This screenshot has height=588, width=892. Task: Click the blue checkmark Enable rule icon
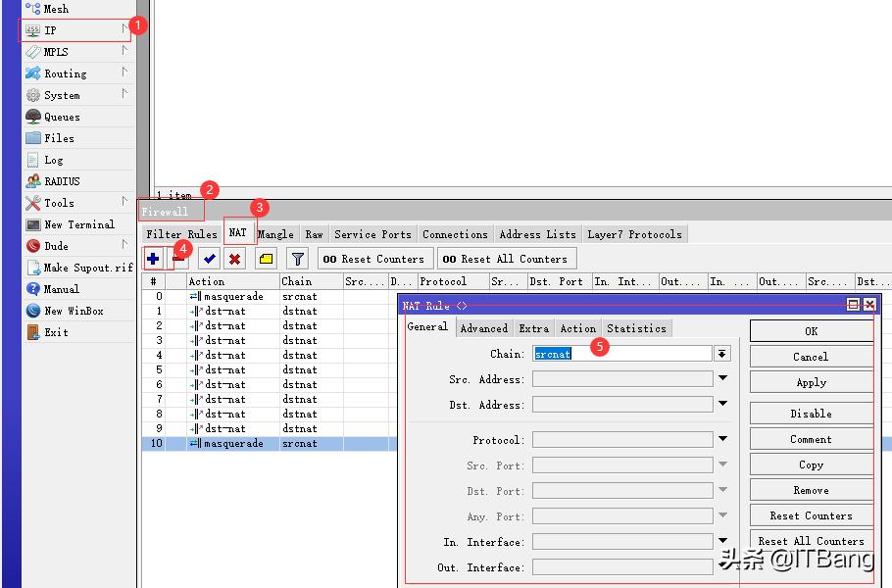(x=209, y=259)
